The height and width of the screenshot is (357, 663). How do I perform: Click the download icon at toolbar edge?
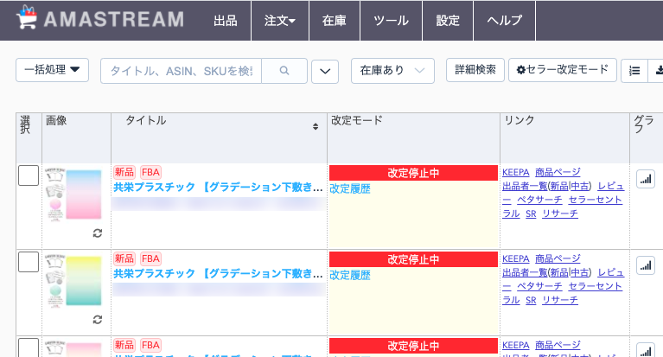point(658,71)
